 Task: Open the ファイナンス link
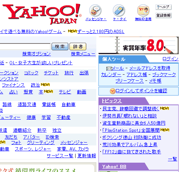tap(14, 85)
